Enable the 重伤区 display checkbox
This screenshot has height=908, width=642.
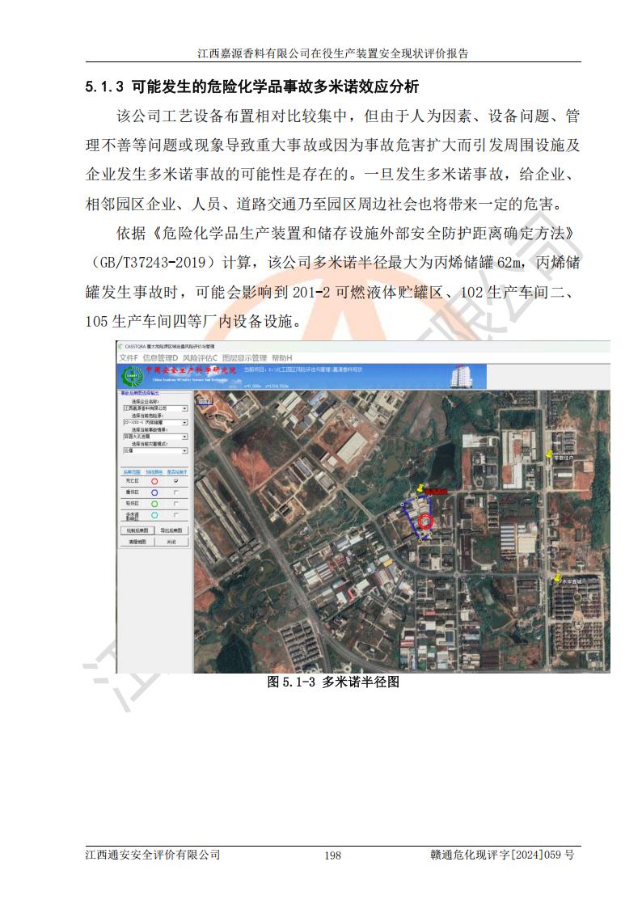pyautogui.click(x=175, y=492)
